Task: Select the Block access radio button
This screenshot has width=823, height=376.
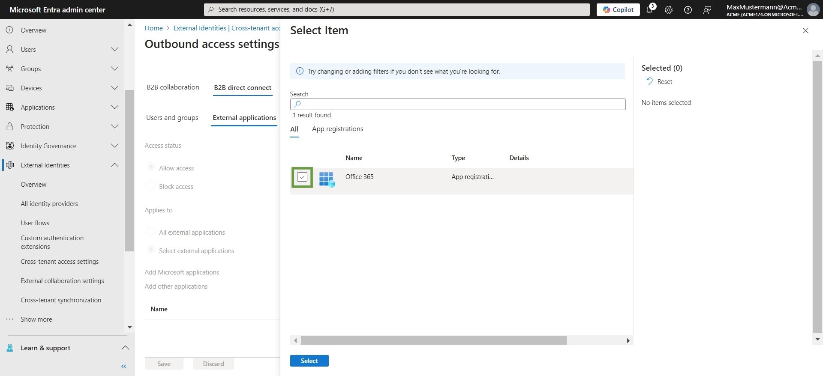Action: [150, 185]
